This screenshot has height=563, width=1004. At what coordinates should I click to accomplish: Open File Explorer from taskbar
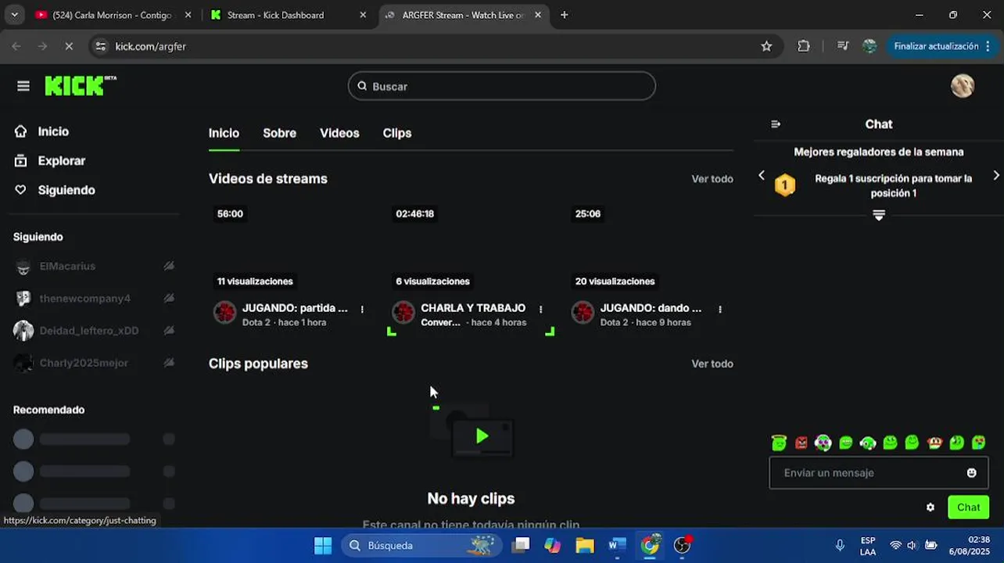[x=585, y=545]
